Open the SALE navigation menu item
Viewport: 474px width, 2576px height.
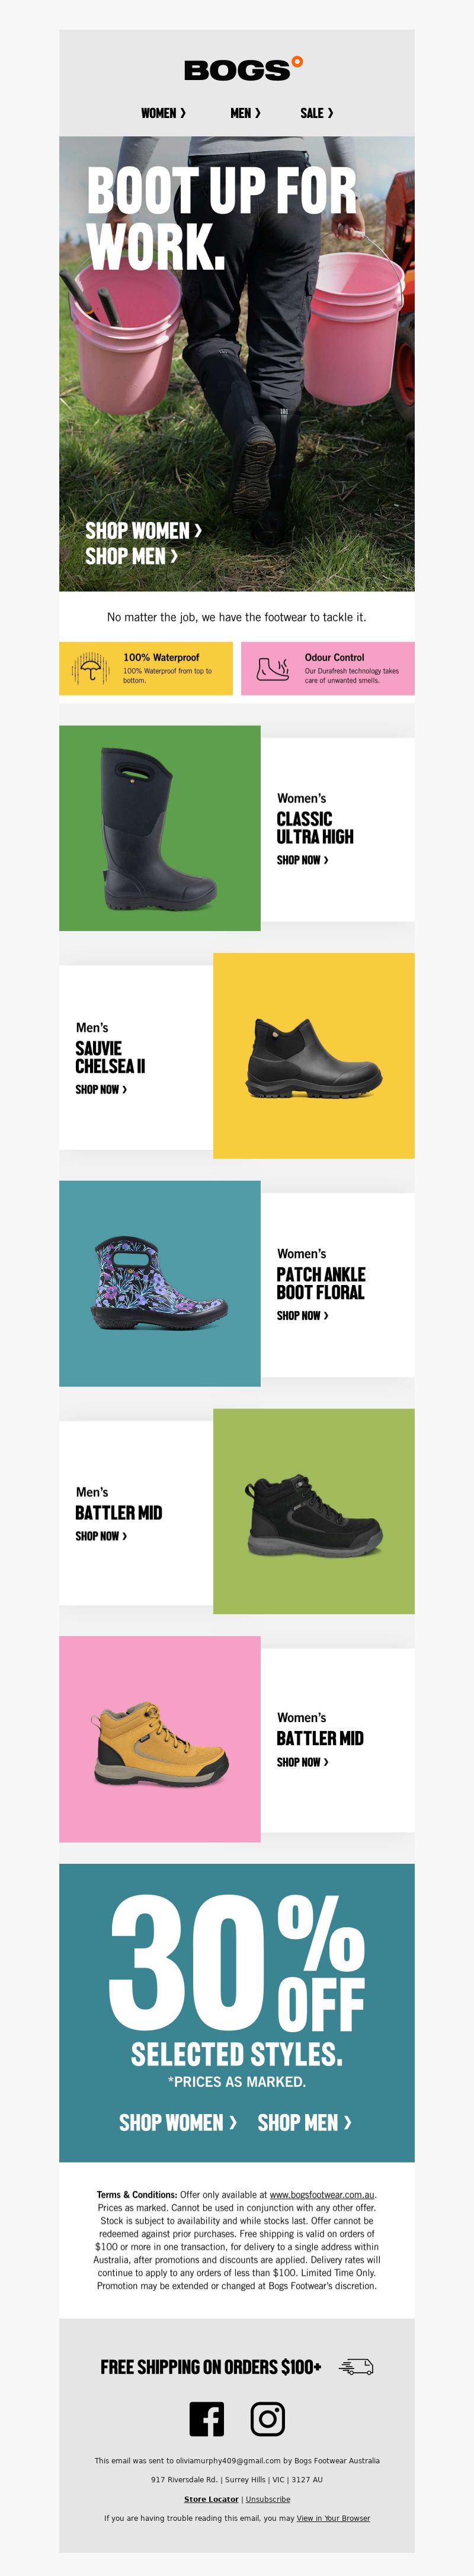coord(317,113)
